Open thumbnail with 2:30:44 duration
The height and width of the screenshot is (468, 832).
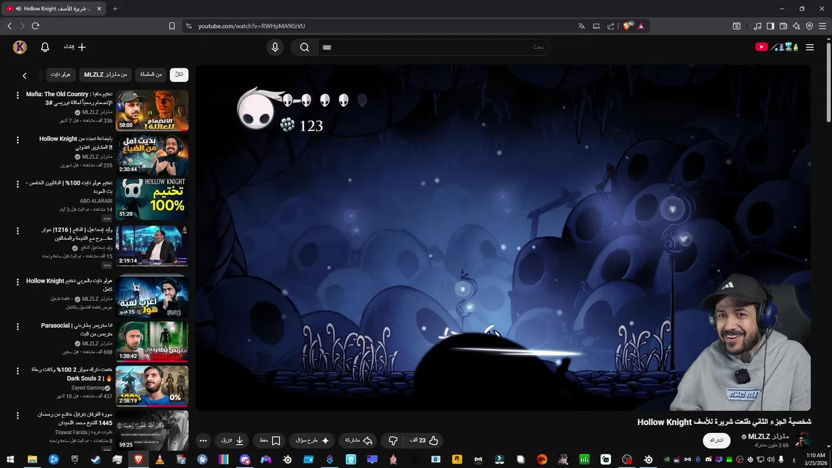click(152, 154)
